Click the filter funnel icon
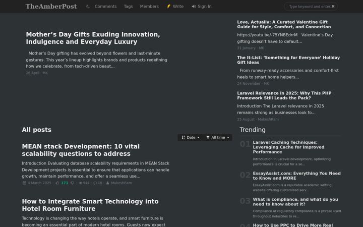Image resolution: width=363 pixels, height=227 pixels. (x=208, y=138)
